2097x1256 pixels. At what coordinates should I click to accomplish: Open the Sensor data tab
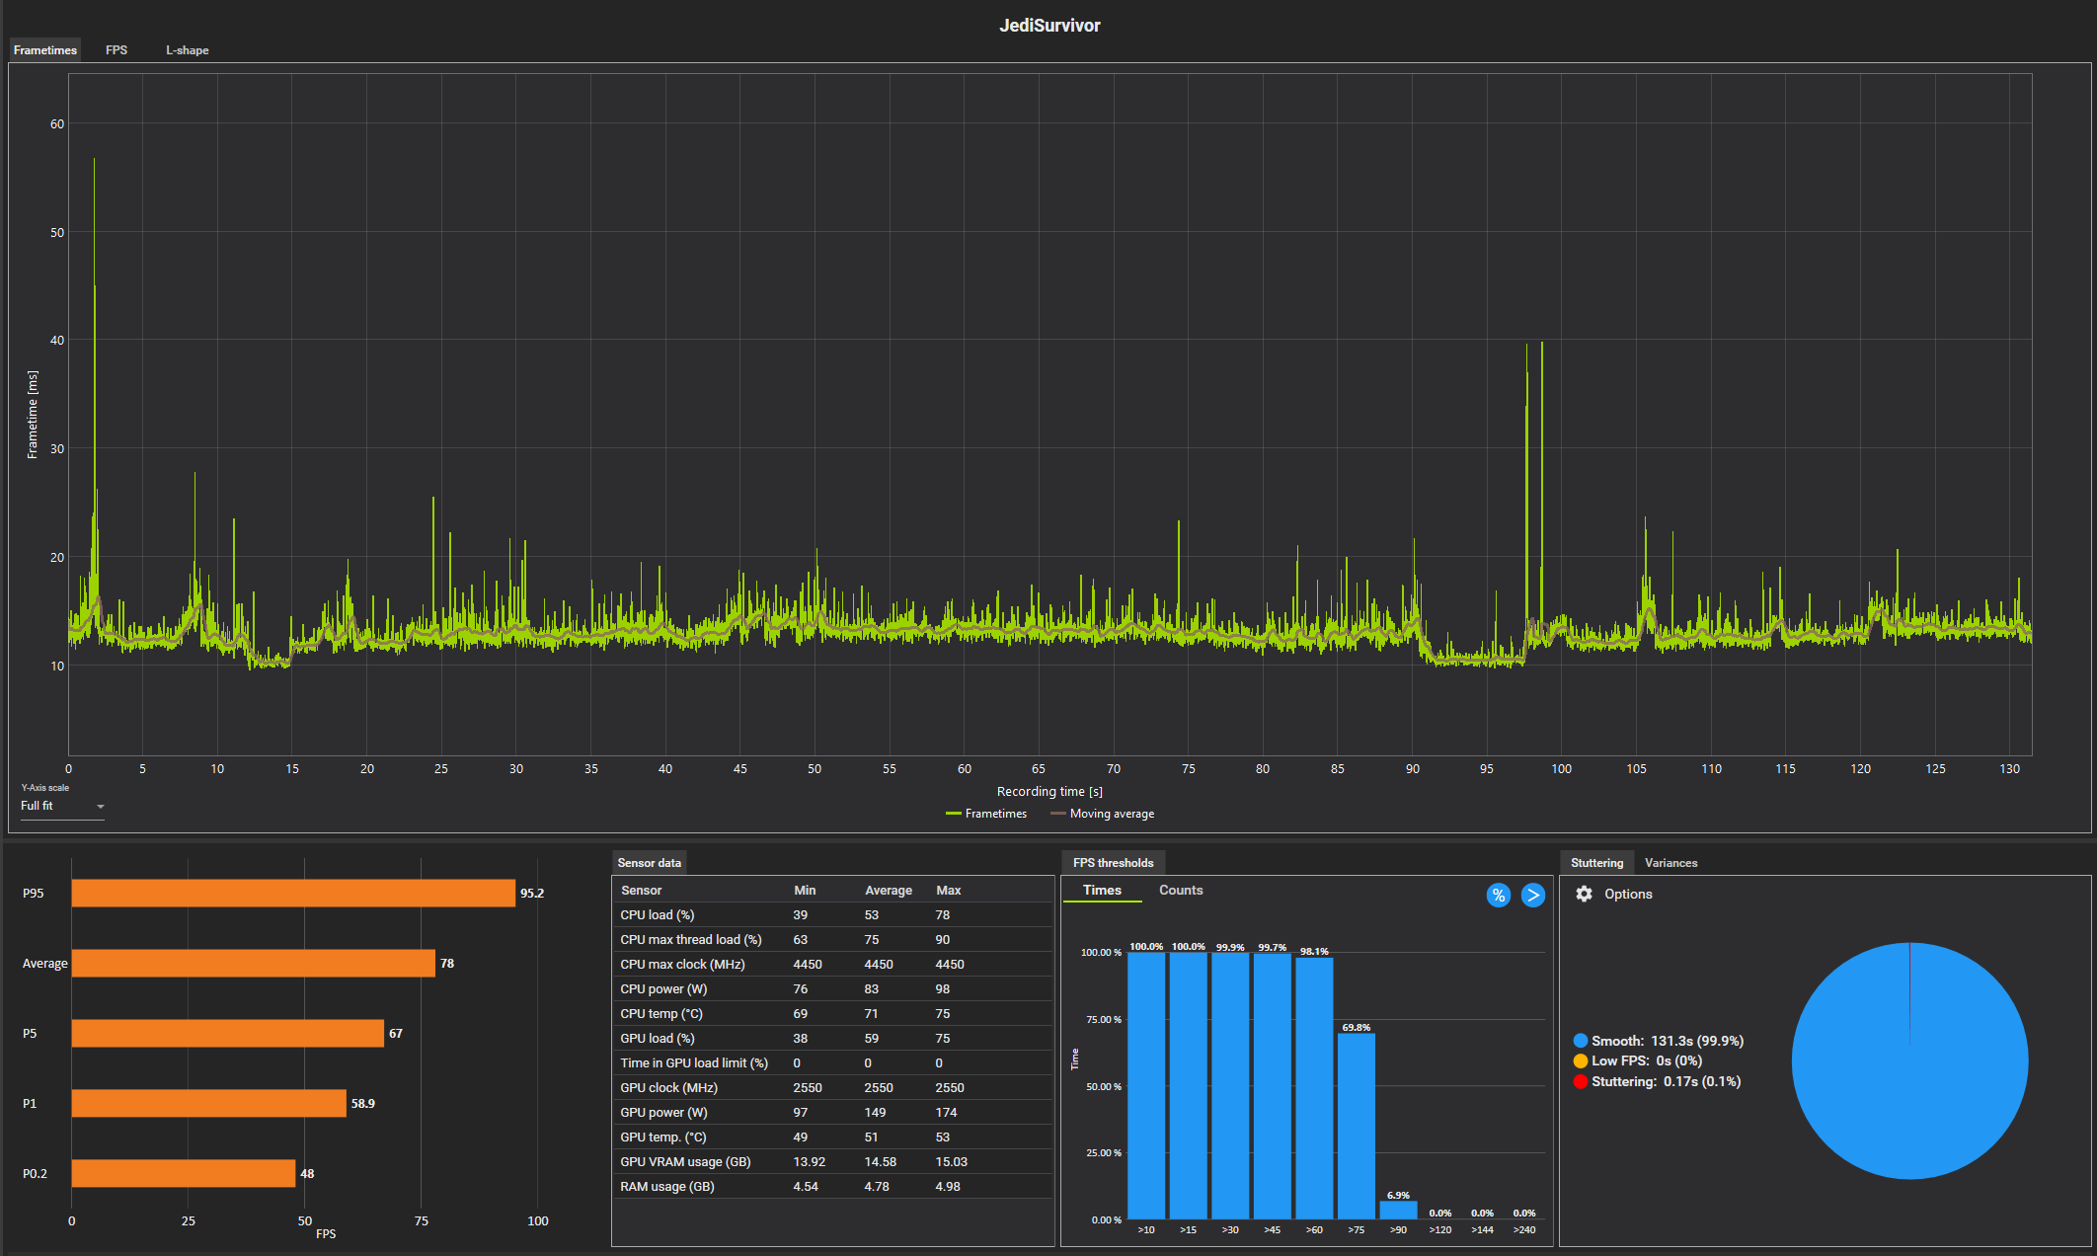(x=649, y=863)
